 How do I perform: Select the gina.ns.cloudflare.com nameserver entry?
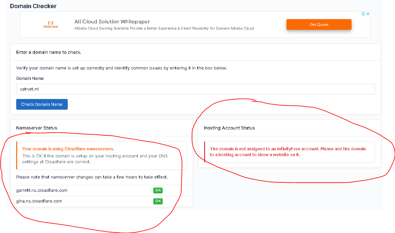click(x=39, y=201)
